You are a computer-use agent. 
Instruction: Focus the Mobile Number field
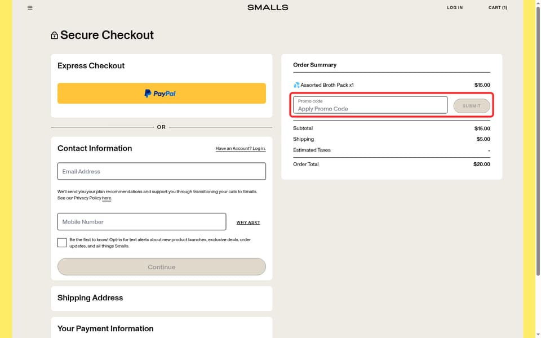pyautogui.click(x=142, y=222)
